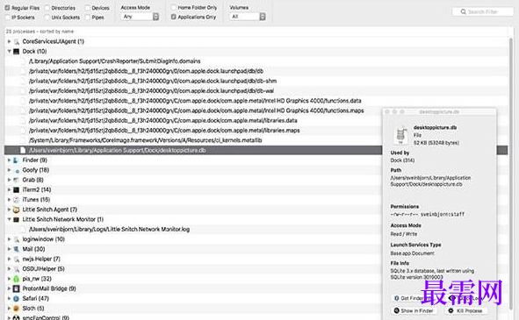Click the pia_nw green icon
This screenshot has width=519, height=320.
click(x=16, y=279)
